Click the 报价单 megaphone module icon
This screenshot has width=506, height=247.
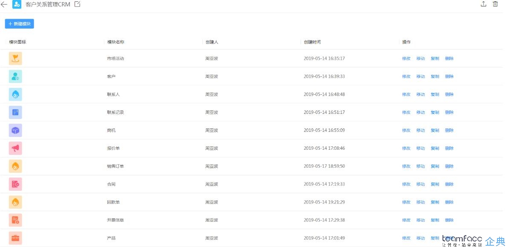[15, 148]
